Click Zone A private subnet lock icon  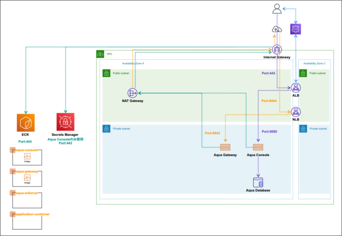click(x=106, y=129)
